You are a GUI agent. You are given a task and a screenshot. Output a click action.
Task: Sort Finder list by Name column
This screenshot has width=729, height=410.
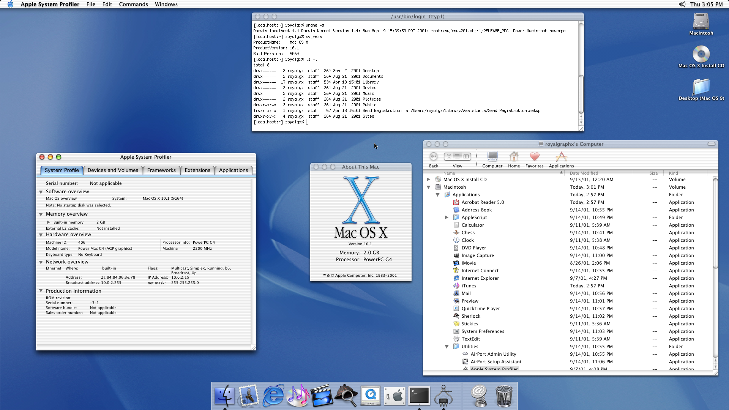tap(494, 173)
